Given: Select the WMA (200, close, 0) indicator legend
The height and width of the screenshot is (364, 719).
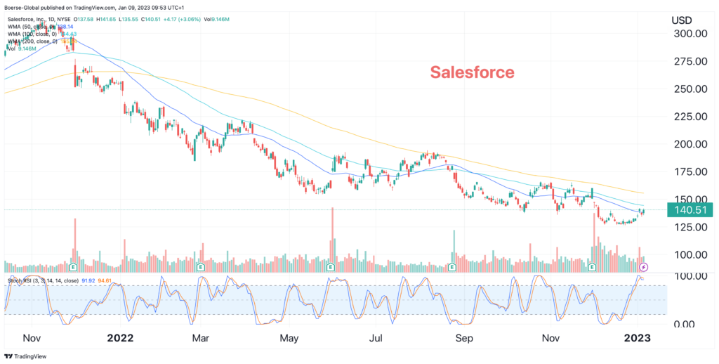Looking at the screenshot, I should [x=32, y=41].
